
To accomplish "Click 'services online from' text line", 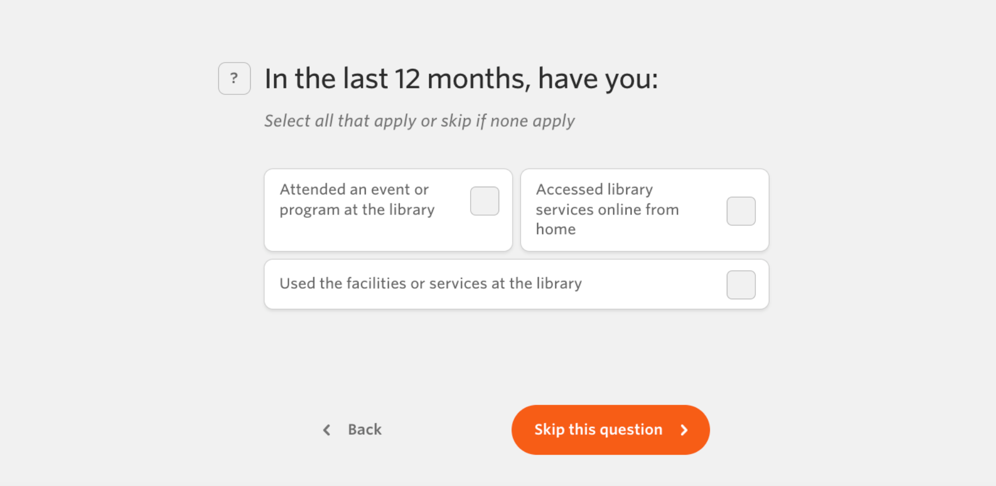I will click(x=607, y=210).
